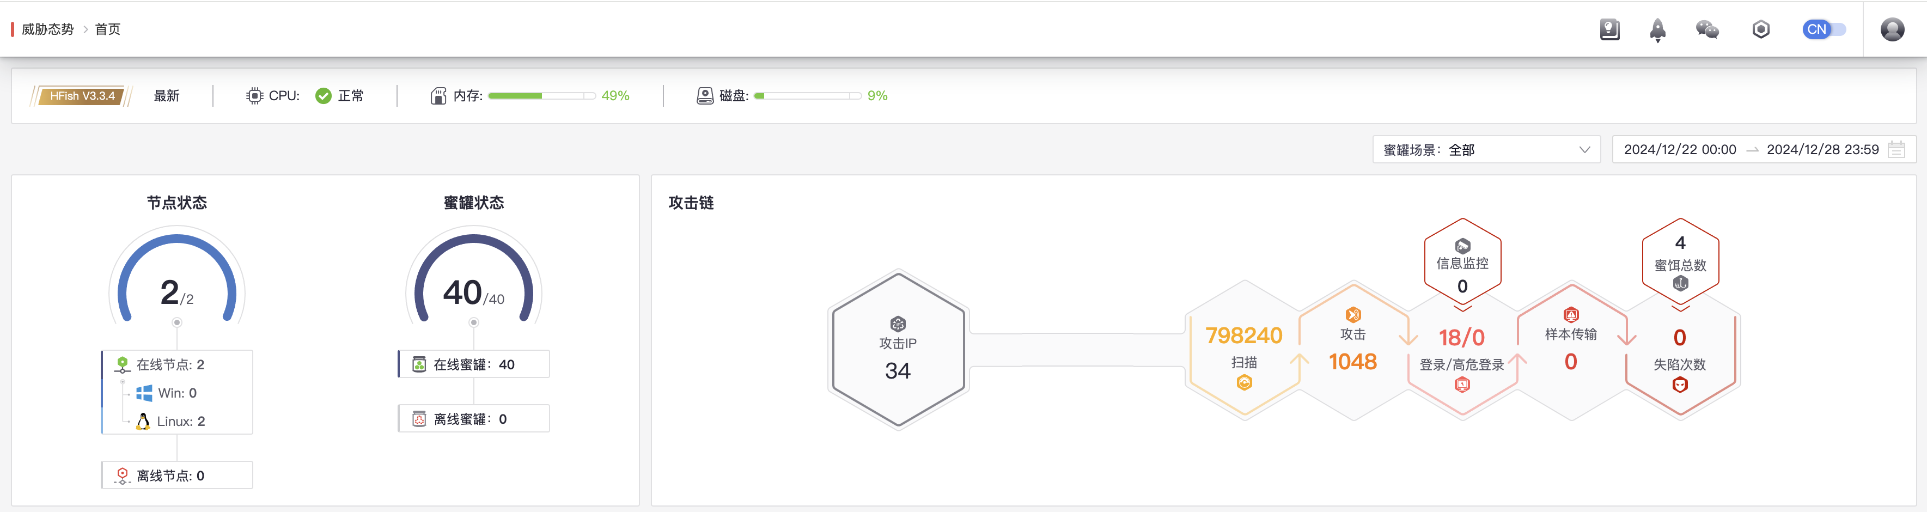Open the 在线蜜罐 40 entry
Viewport: 1927px width, 512px height.
474,364
